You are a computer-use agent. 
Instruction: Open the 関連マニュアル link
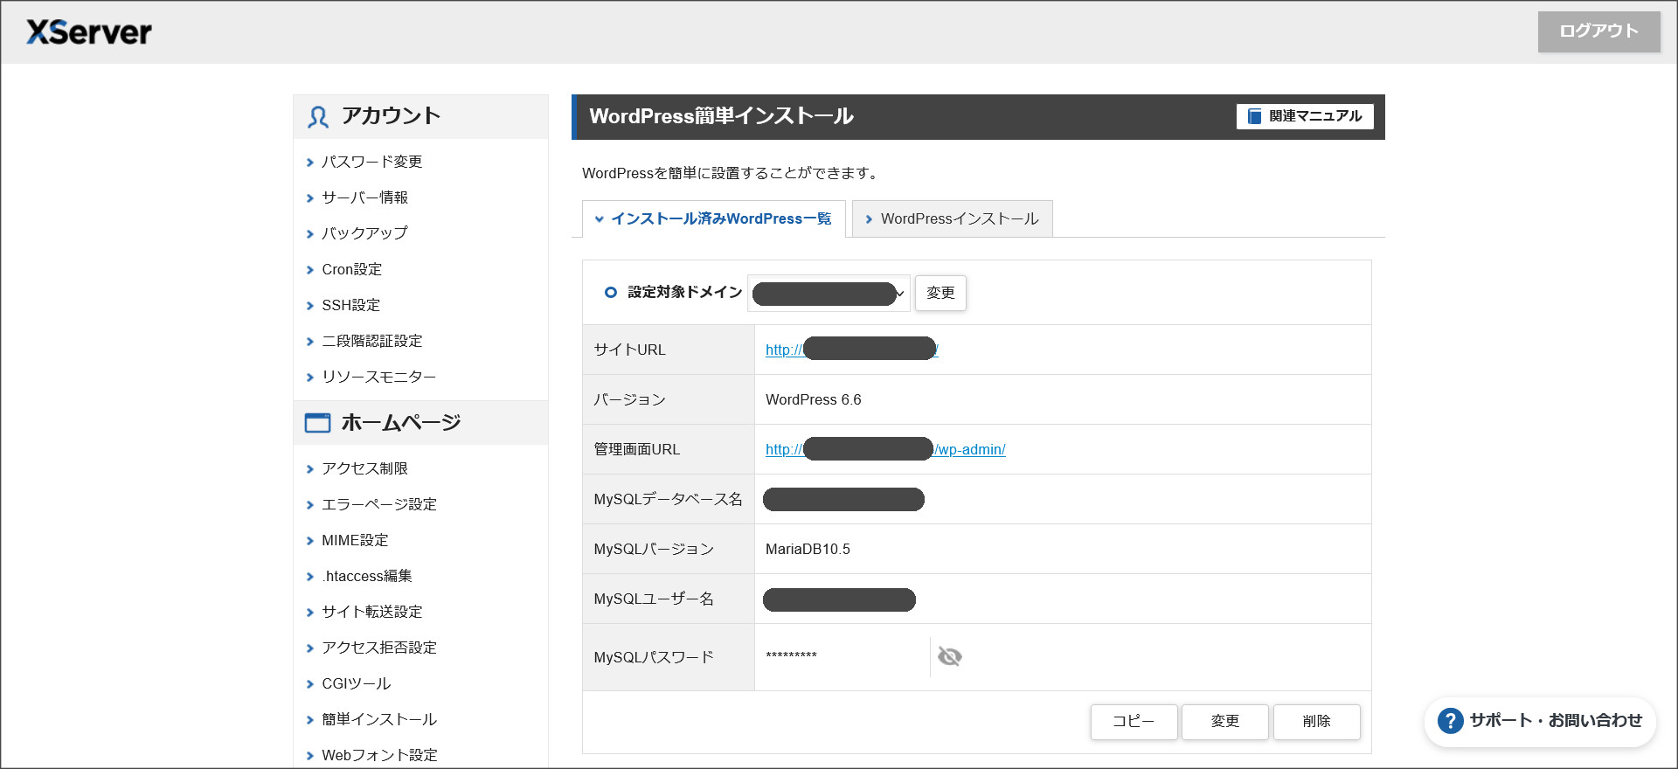click(x=1305, y=116)
